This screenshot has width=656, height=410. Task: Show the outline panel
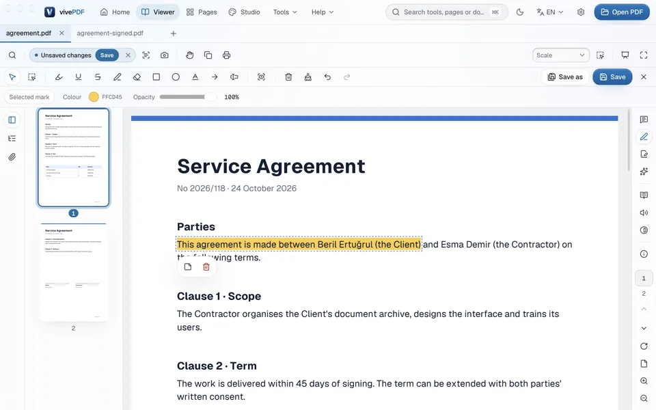click(x=12, y=139)
